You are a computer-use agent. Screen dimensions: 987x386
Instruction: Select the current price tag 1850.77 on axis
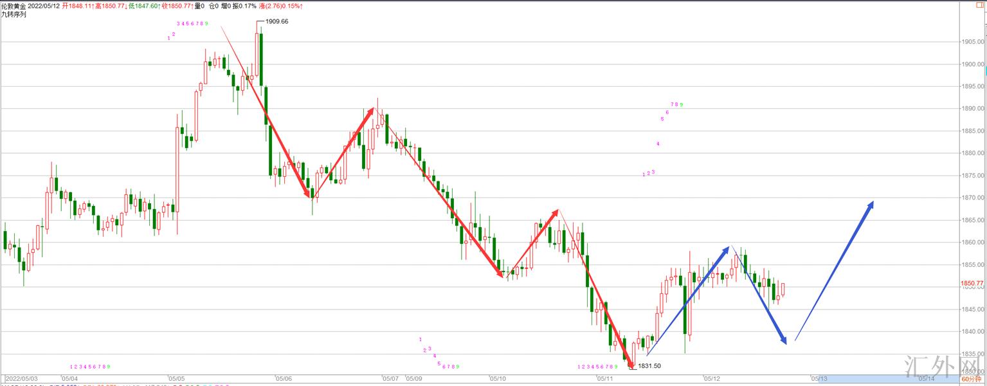click(972, 283)
